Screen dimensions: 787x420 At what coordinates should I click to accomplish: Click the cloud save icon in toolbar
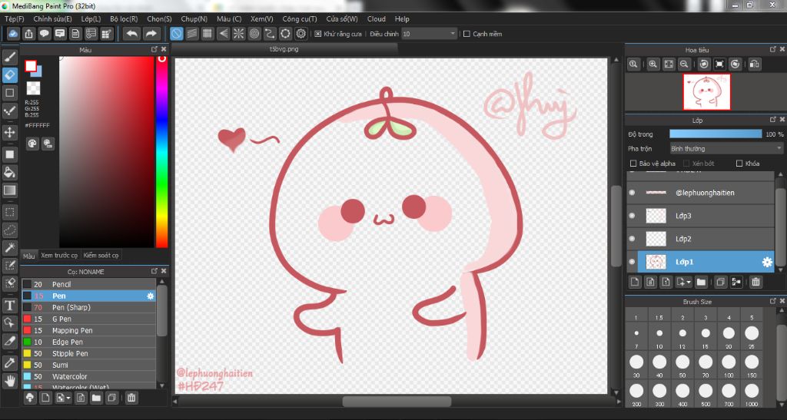(13, 34)
